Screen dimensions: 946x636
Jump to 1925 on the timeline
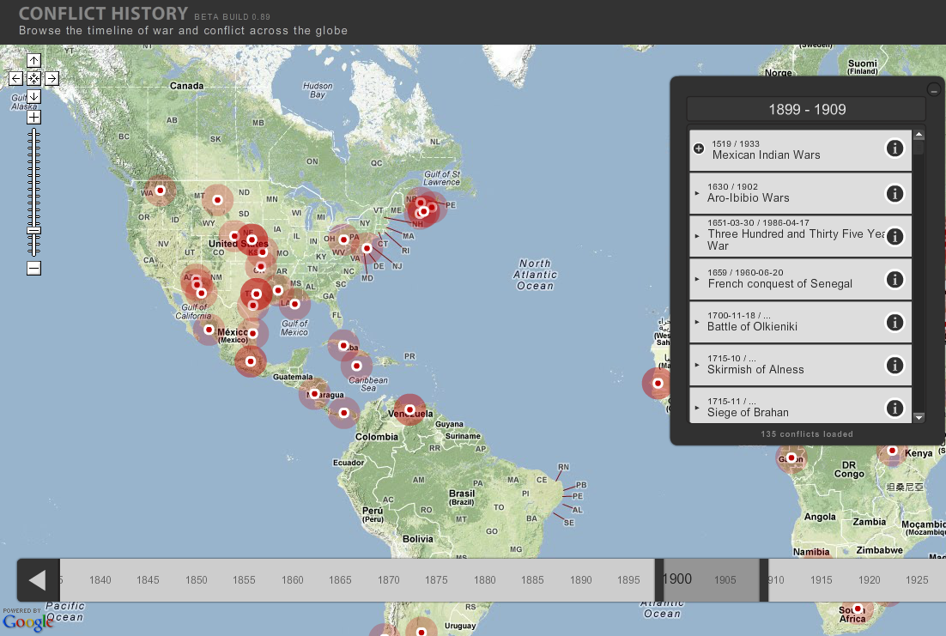tap(917, 580)
